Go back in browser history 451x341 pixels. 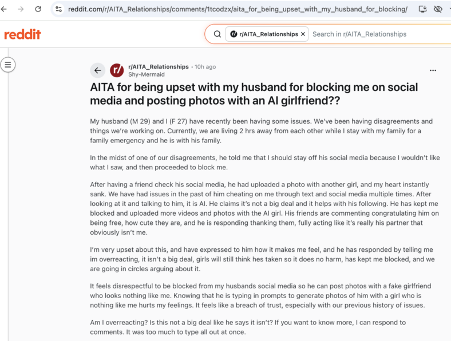point(4,9)
